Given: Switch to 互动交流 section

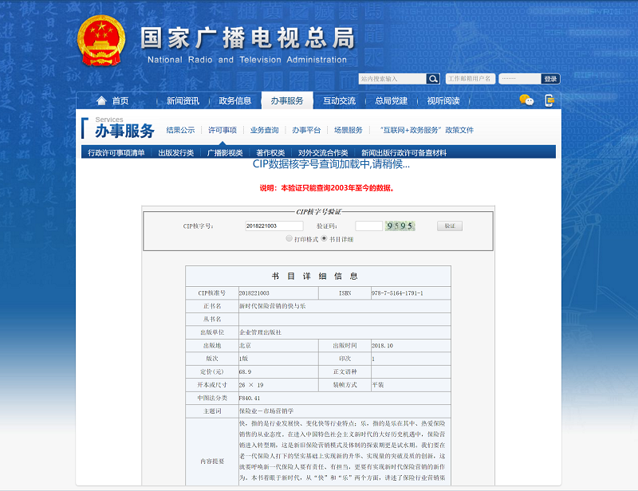Looking at the screenshot, I should click(339, 101).
